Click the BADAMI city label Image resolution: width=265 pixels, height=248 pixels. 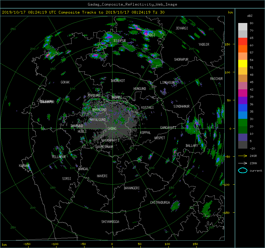pos(117,97)
